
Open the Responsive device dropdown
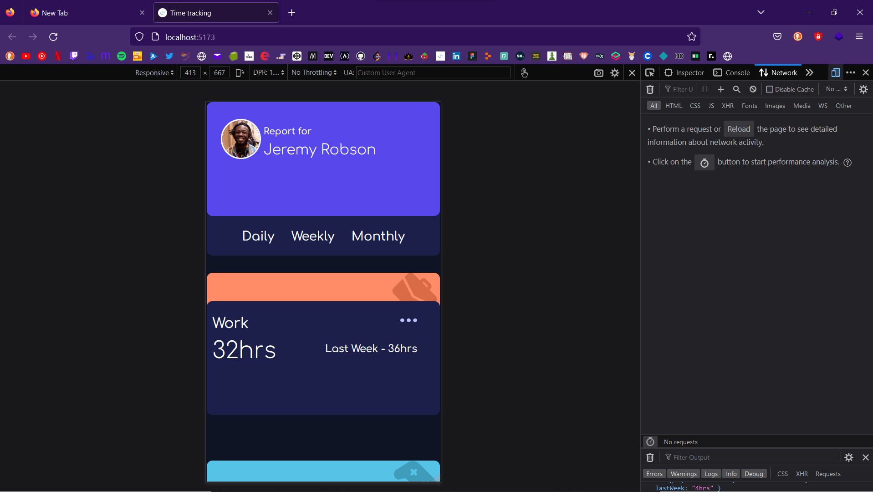point(153,72)
